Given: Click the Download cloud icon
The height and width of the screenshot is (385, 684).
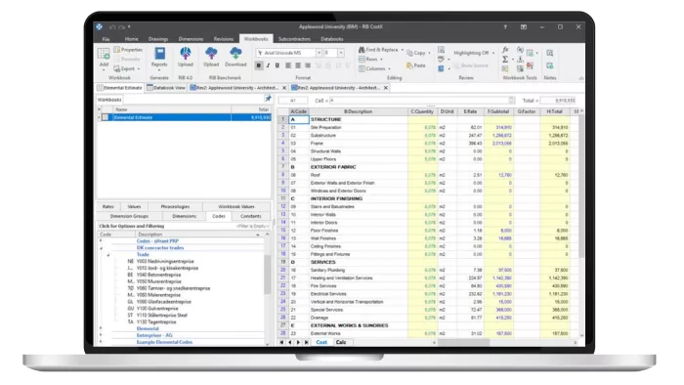Looking at the screenshot, I should coord(236,54).
